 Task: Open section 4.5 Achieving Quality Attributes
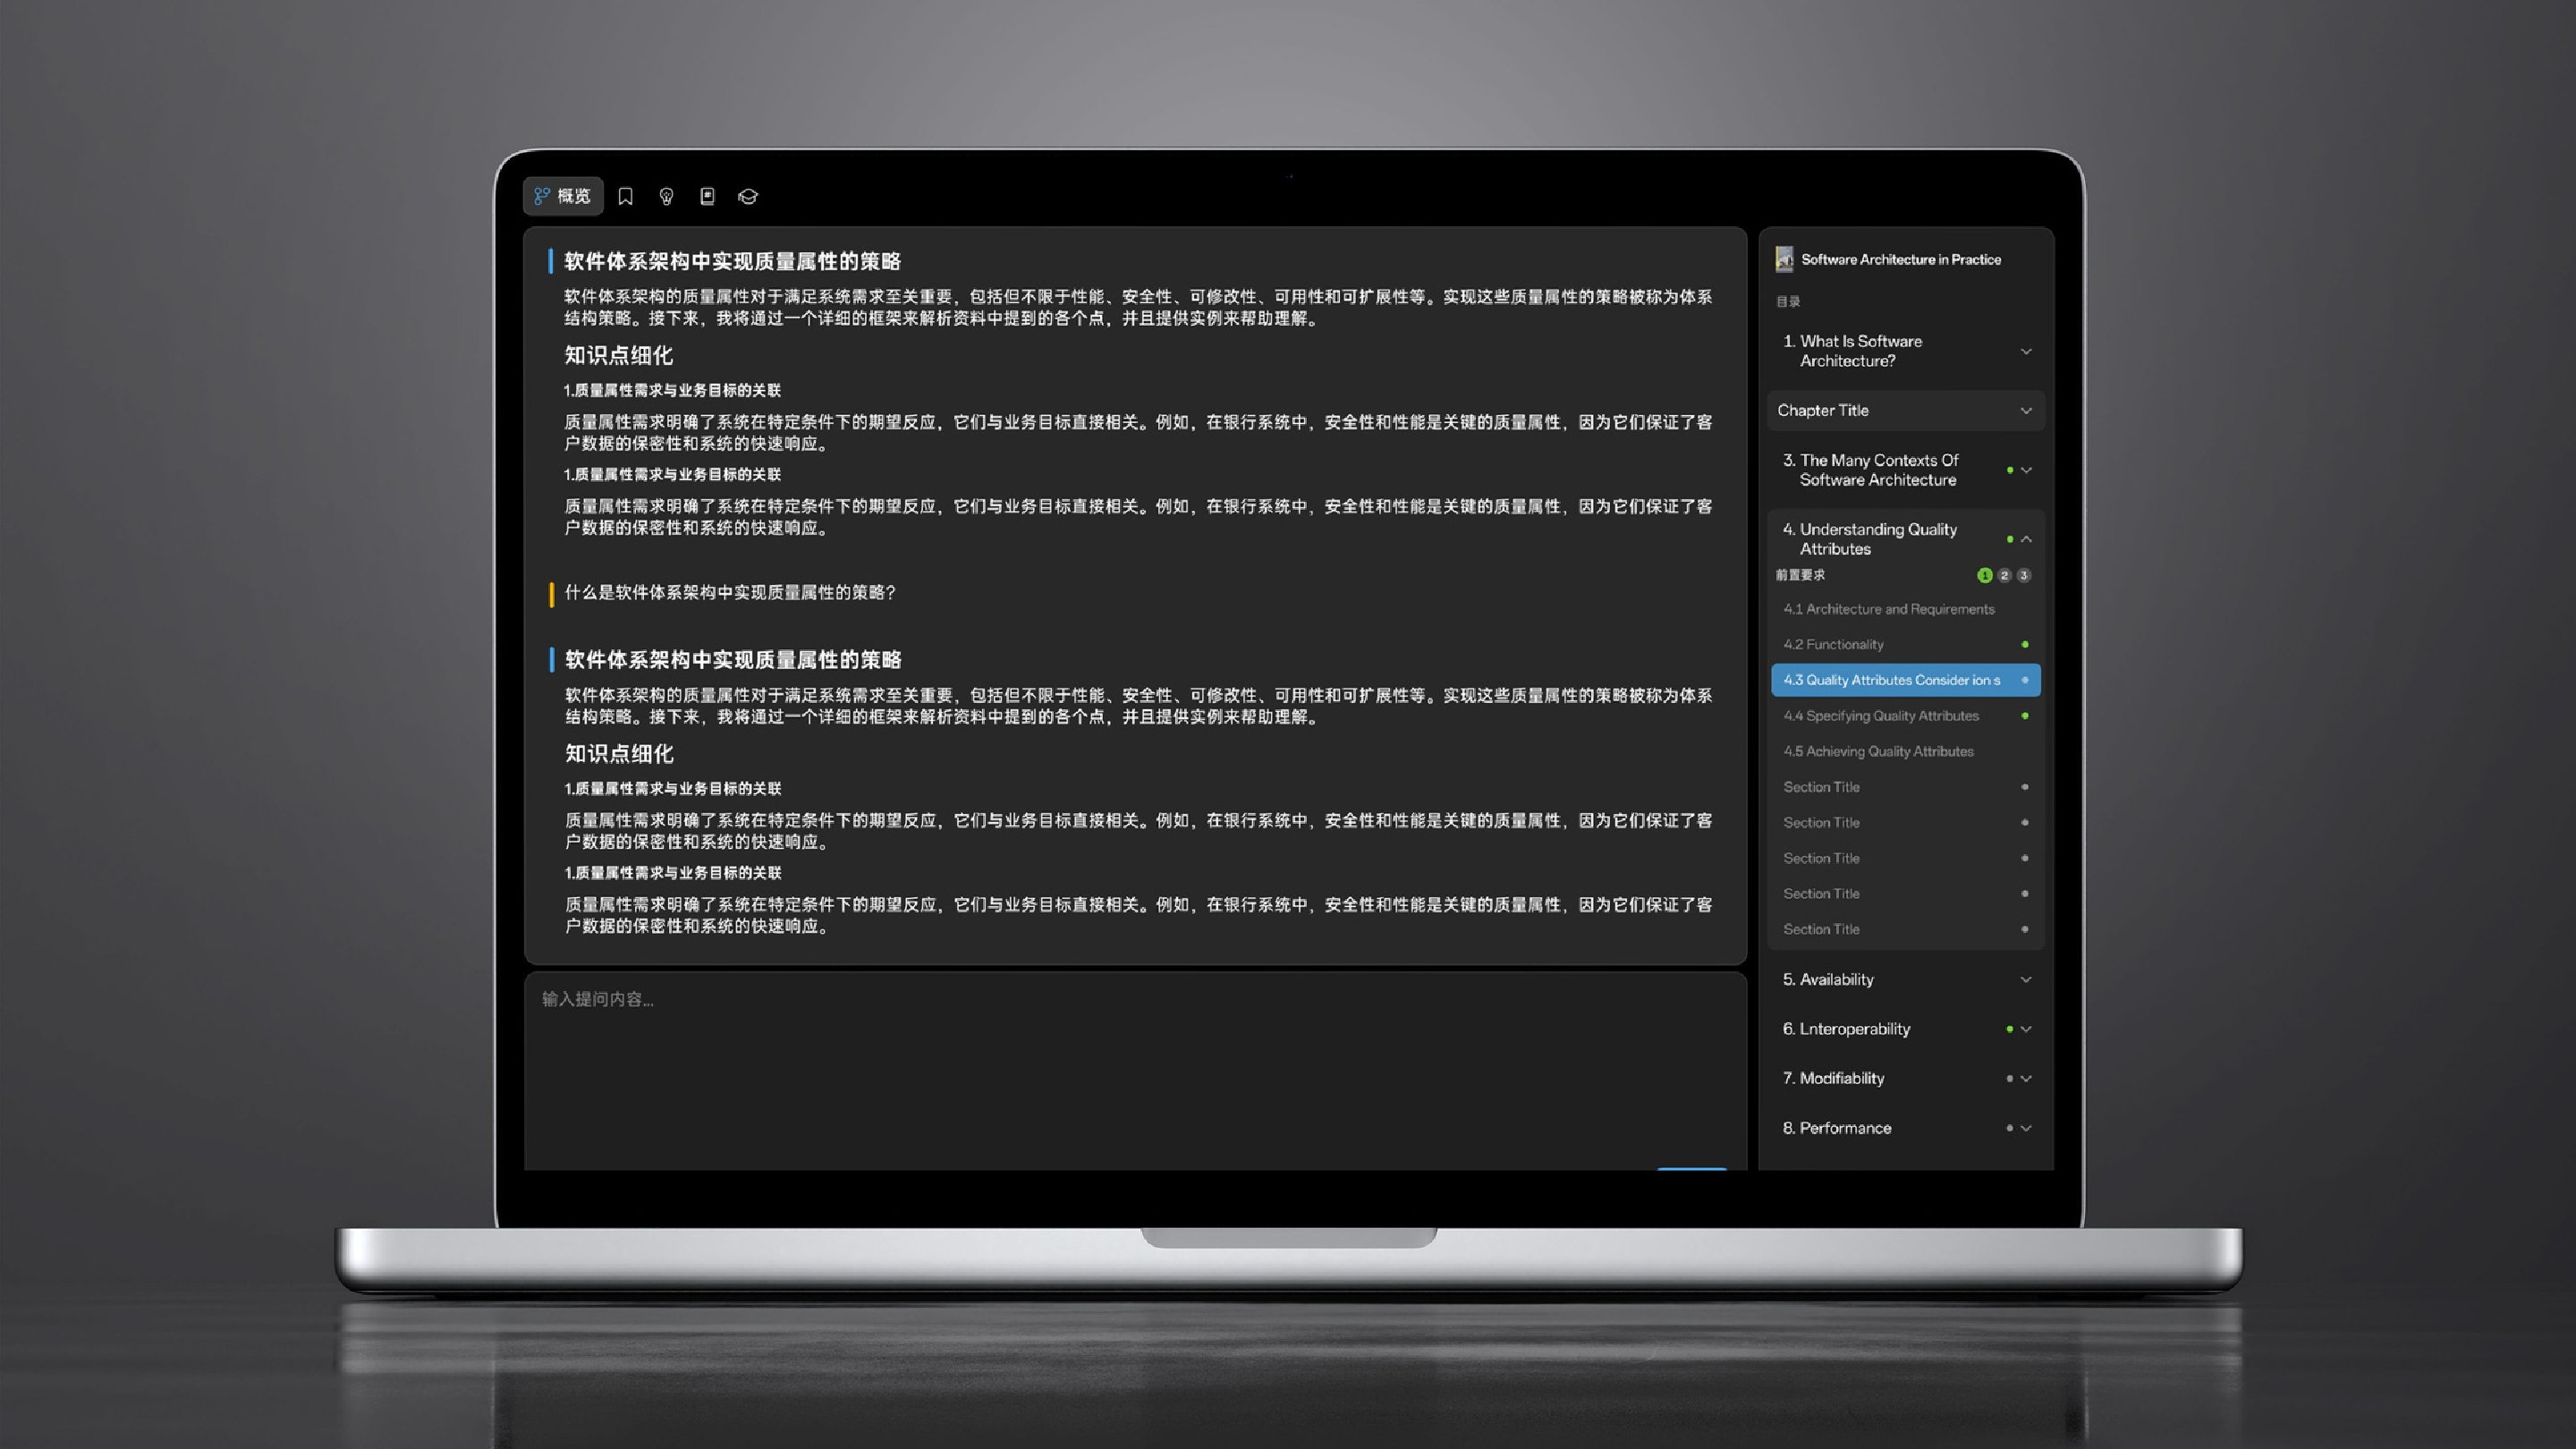(1878, 751)
